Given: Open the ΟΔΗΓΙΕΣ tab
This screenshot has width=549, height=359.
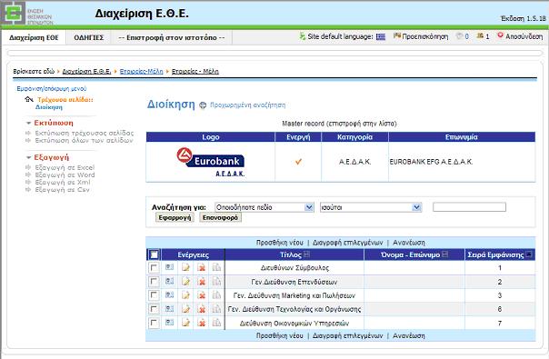Looking at the screenshot, I should [x=88, y=37].
